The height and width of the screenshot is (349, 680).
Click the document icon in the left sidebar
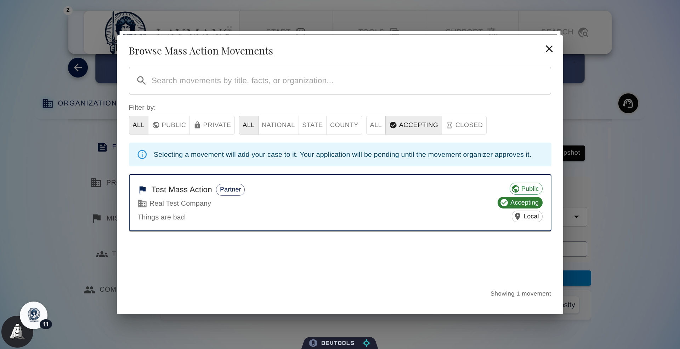(102, 147)
